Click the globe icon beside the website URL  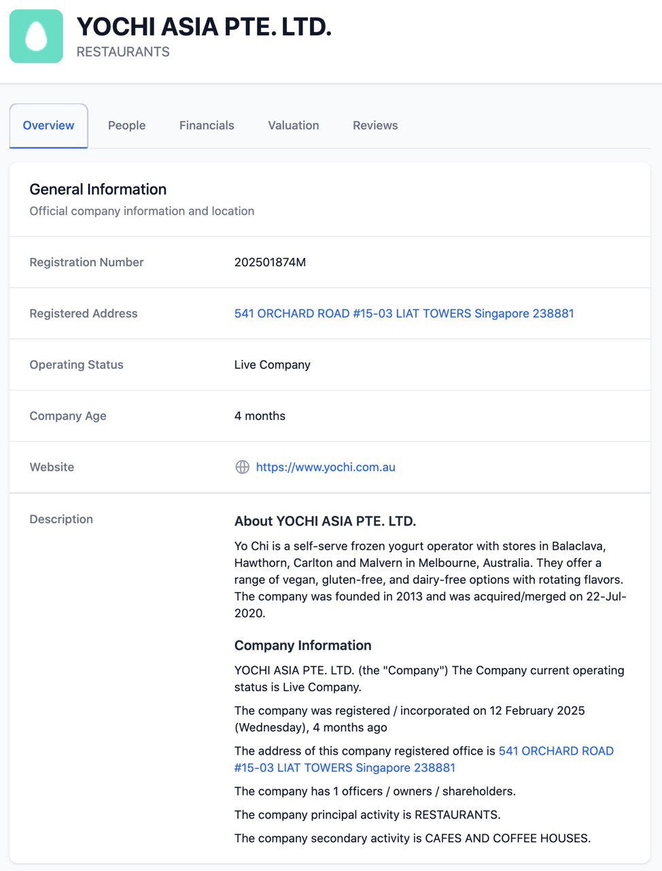(x=242, y=467)
